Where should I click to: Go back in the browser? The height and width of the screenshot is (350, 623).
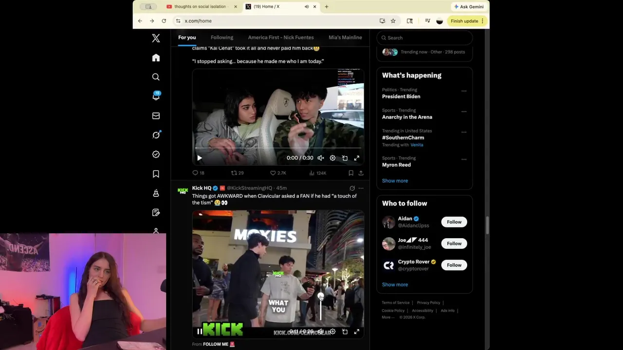click(x=140, y=21)
